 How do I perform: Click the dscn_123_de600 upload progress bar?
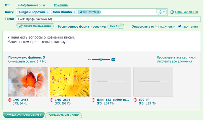[x=111, y=82]
